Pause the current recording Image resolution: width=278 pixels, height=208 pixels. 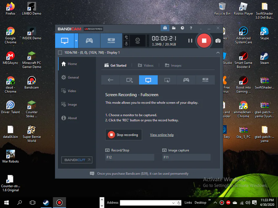tap(190, 41)
